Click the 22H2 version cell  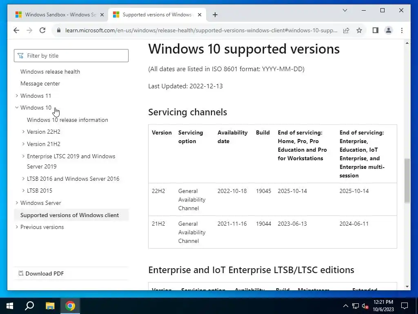coord(158,191)
